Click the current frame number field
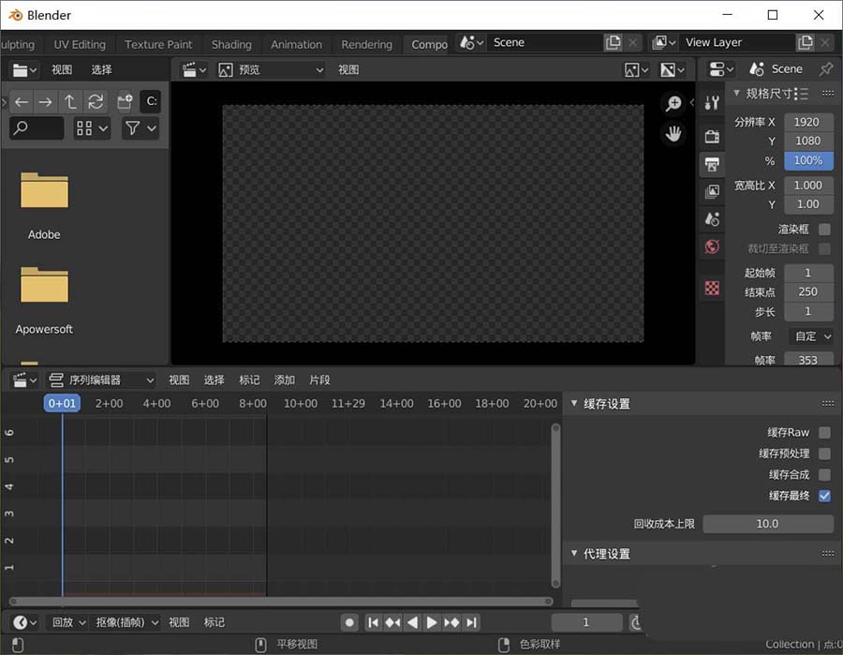The width and height of the screenshot is (843, 655). click(x=586, y=621)
